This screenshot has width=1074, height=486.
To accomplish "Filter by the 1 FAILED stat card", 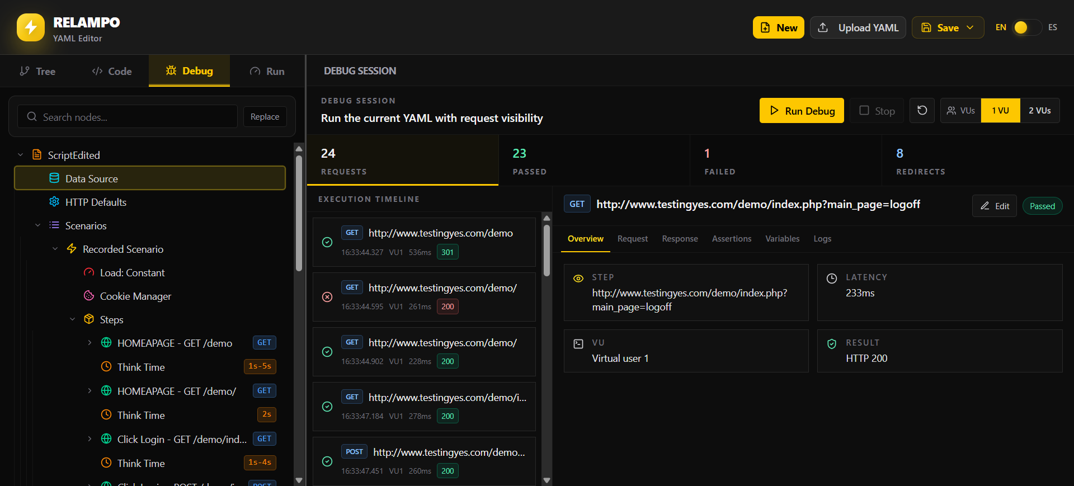I will coord(785,161).
